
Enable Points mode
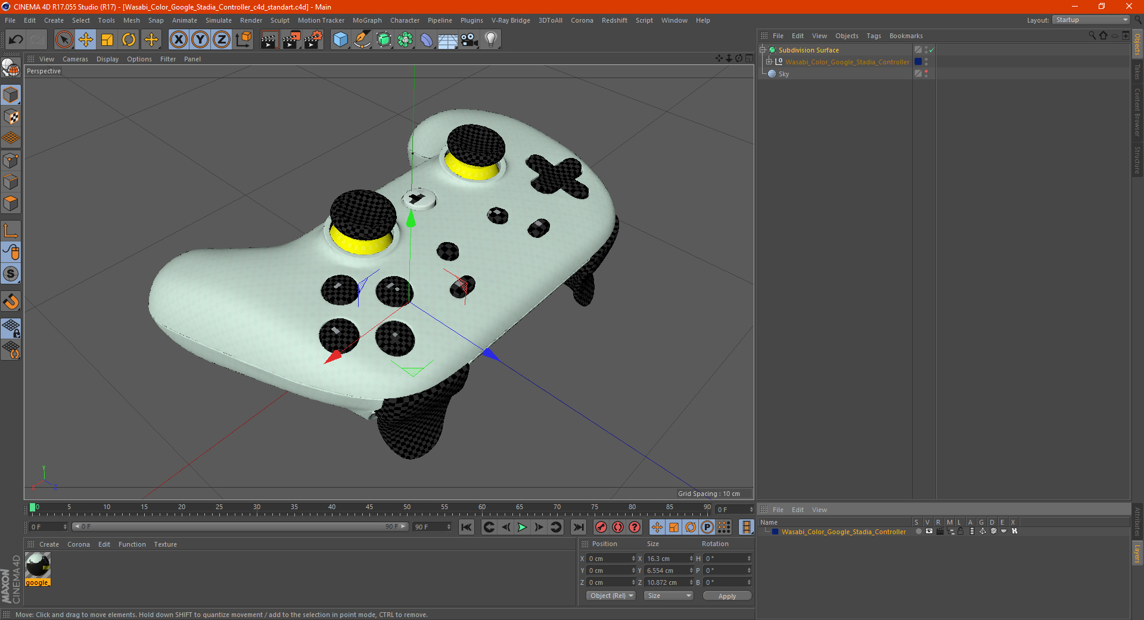coord(11,160)
